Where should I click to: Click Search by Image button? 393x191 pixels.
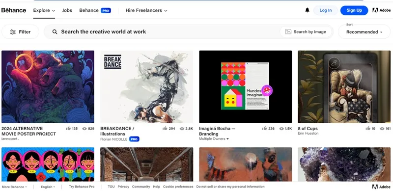coord(306,32)
